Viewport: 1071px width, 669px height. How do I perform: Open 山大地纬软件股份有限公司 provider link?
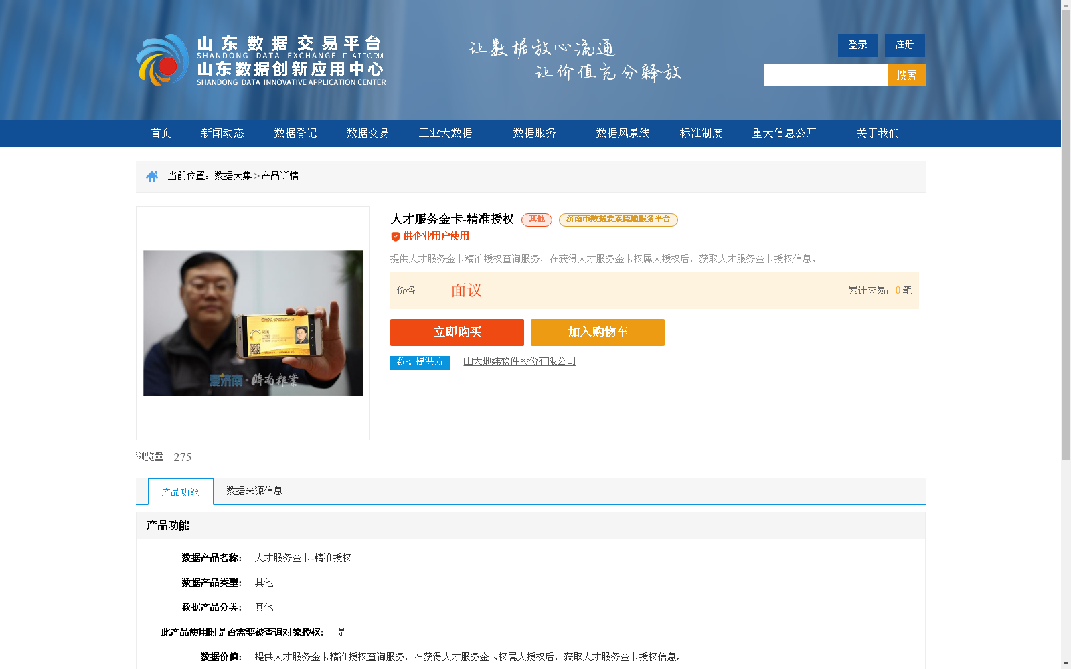click(520, 361)
